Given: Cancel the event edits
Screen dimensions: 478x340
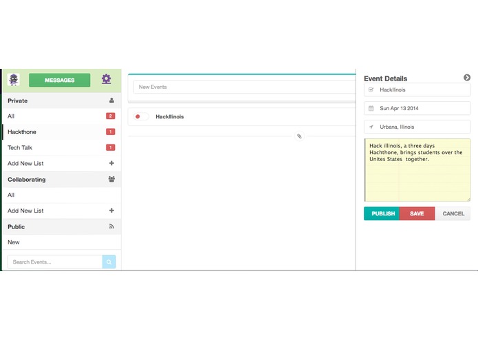Looking at the screenshot, I should click(x=453, y=213).
